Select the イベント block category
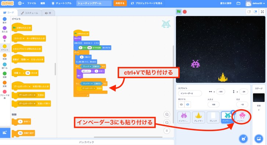The width and height of the screenshot is (267, 145). [x=5, y=47]
